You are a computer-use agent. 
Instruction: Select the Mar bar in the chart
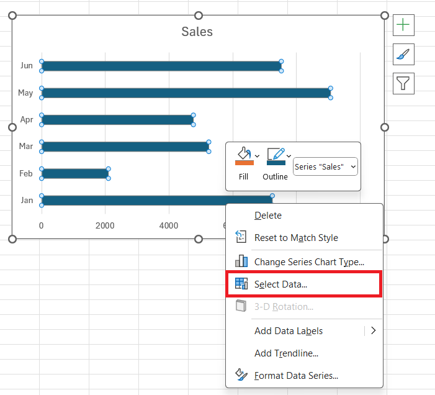125,147
